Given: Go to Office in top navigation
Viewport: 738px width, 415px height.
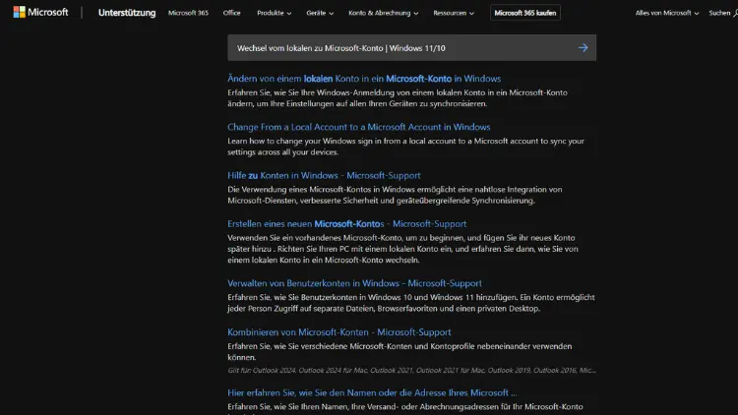Looking at the screenshot, I should tap(231, 13).
